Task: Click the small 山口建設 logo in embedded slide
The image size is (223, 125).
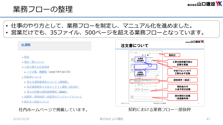Action: point(195,42)
